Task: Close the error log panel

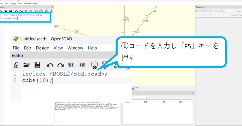Action: pyautogui.click(x=192, y=93)
